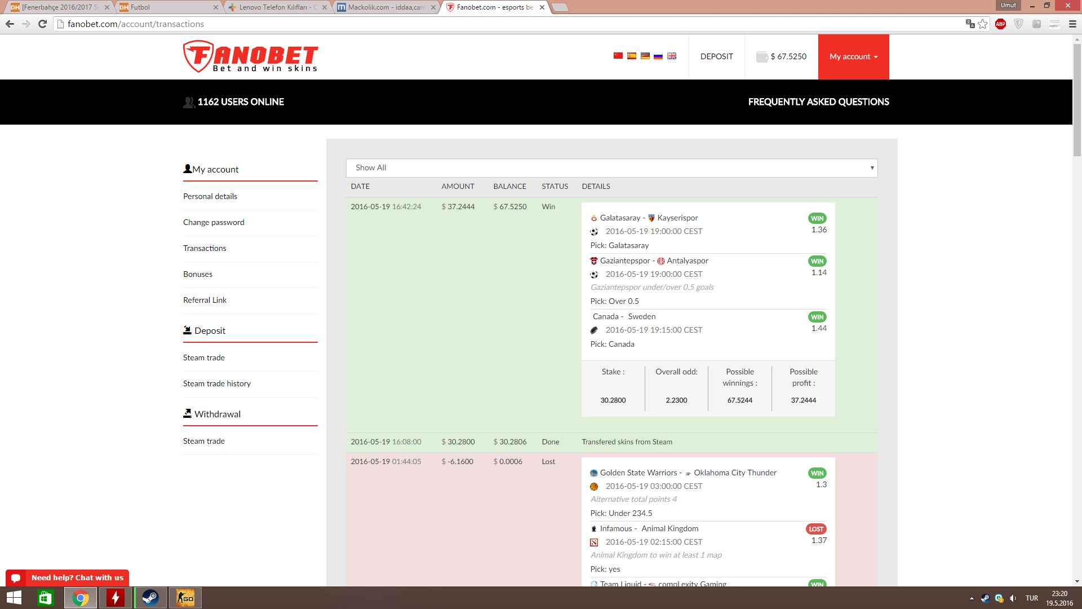Click the Canada - Sweden match
The image size is (1082, 609).
(x=624, y=316)
